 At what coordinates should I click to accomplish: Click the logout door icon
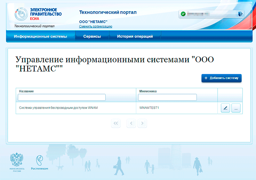tap(240, 14)
